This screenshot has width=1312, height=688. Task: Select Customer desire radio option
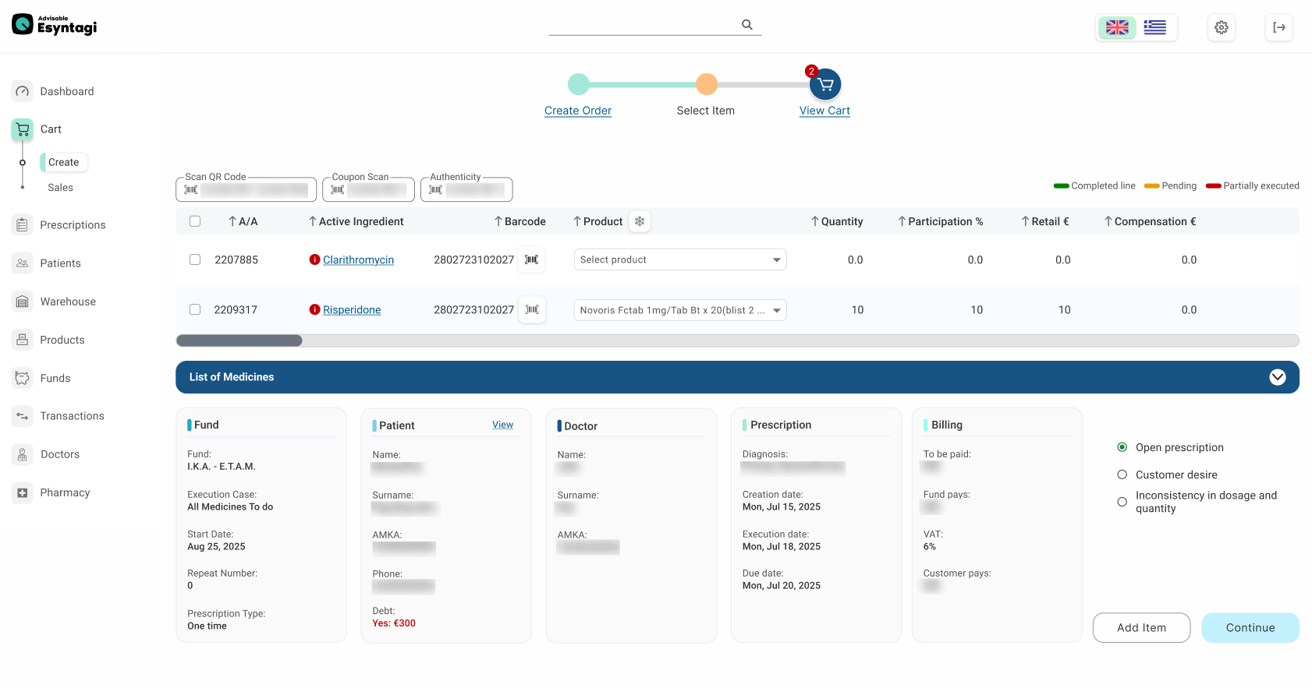[x=1122, y=475]
